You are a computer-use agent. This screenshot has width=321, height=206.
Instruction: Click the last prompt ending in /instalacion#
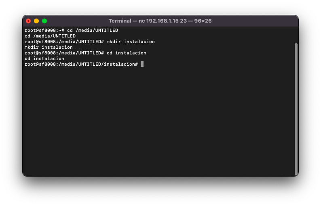tap(81, 64)
